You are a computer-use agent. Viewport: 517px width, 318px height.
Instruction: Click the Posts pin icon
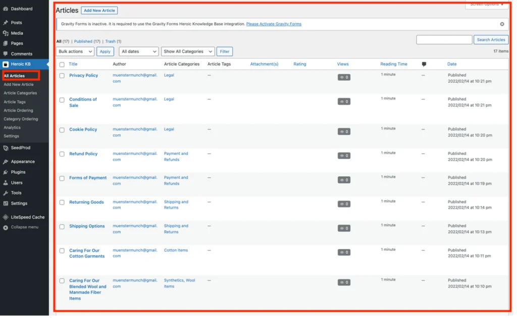point(6,23)
